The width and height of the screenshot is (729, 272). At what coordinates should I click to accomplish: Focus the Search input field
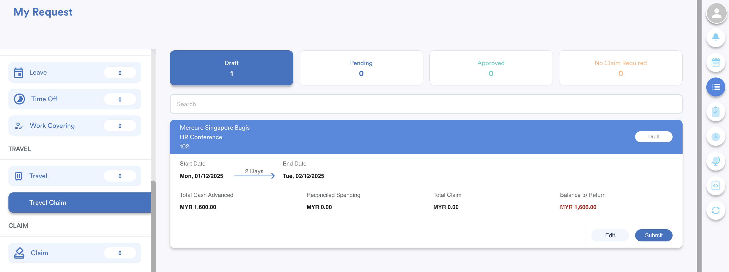[426, 104]
